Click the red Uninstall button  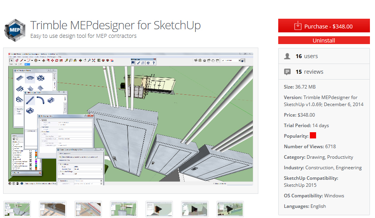(324, 40)
